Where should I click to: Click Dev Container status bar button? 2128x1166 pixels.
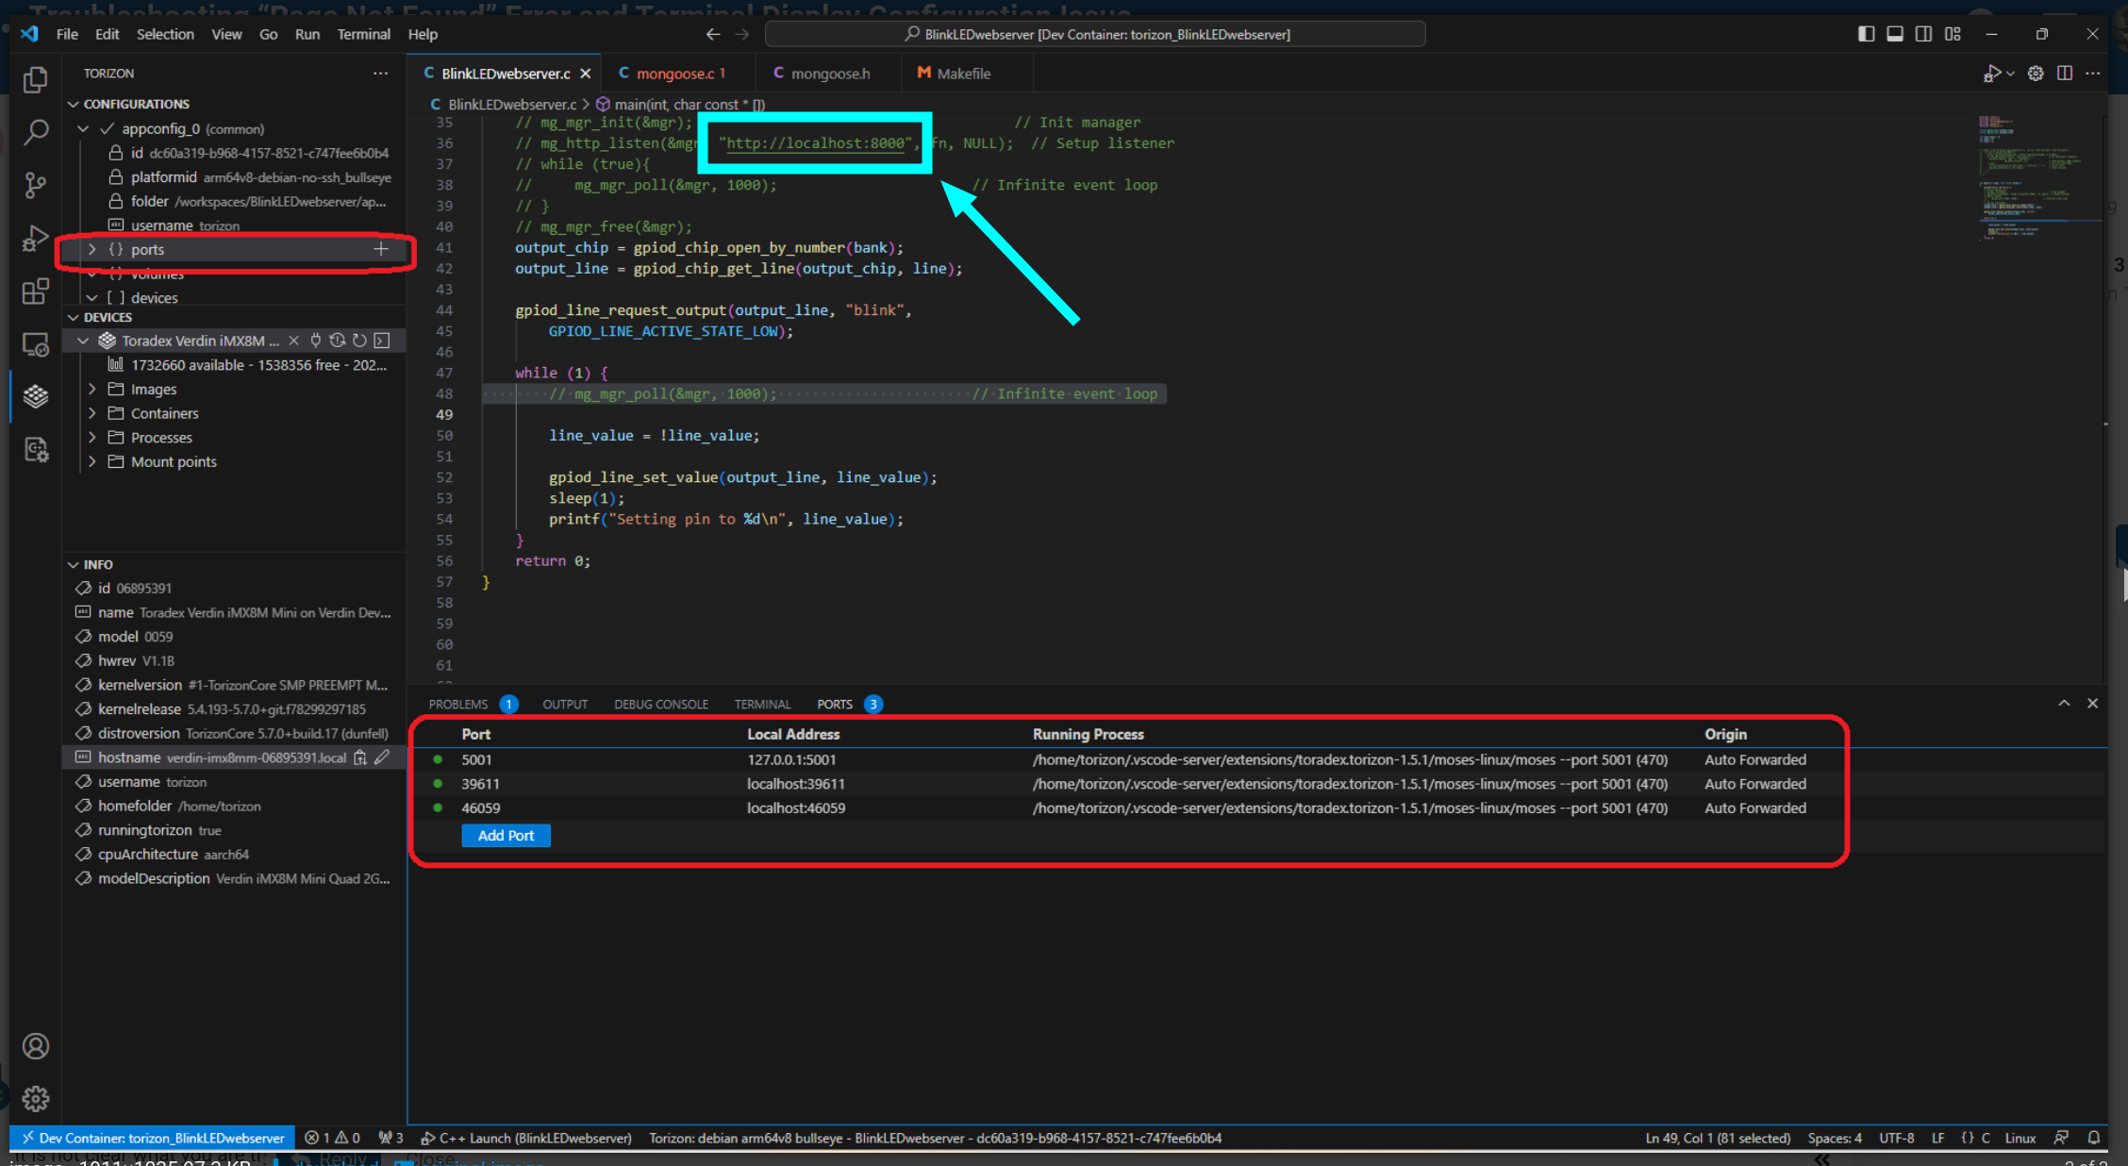coord(152,1138)
